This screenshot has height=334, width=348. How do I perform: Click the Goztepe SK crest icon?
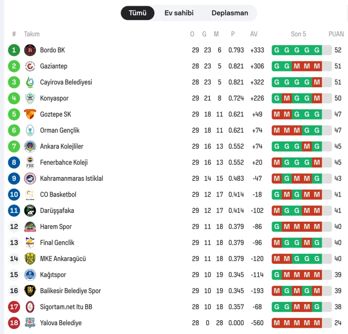tap(30, 114)
